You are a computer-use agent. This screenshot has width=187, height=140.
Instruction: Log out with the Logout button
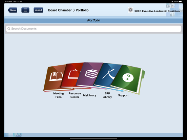pos(38,10)
